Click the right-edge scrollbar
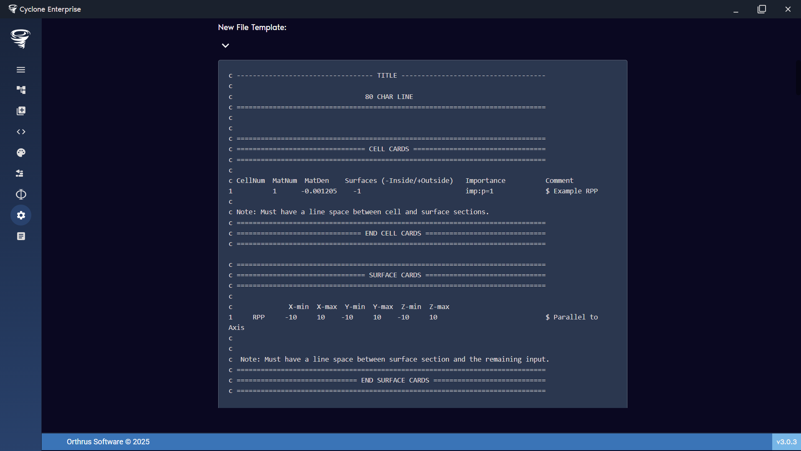 [x=798, y=78]
